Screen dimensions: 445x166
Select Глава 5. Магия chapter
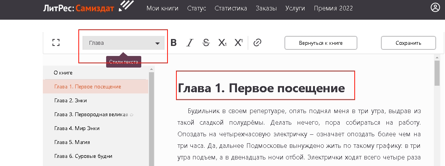(96, 142)
